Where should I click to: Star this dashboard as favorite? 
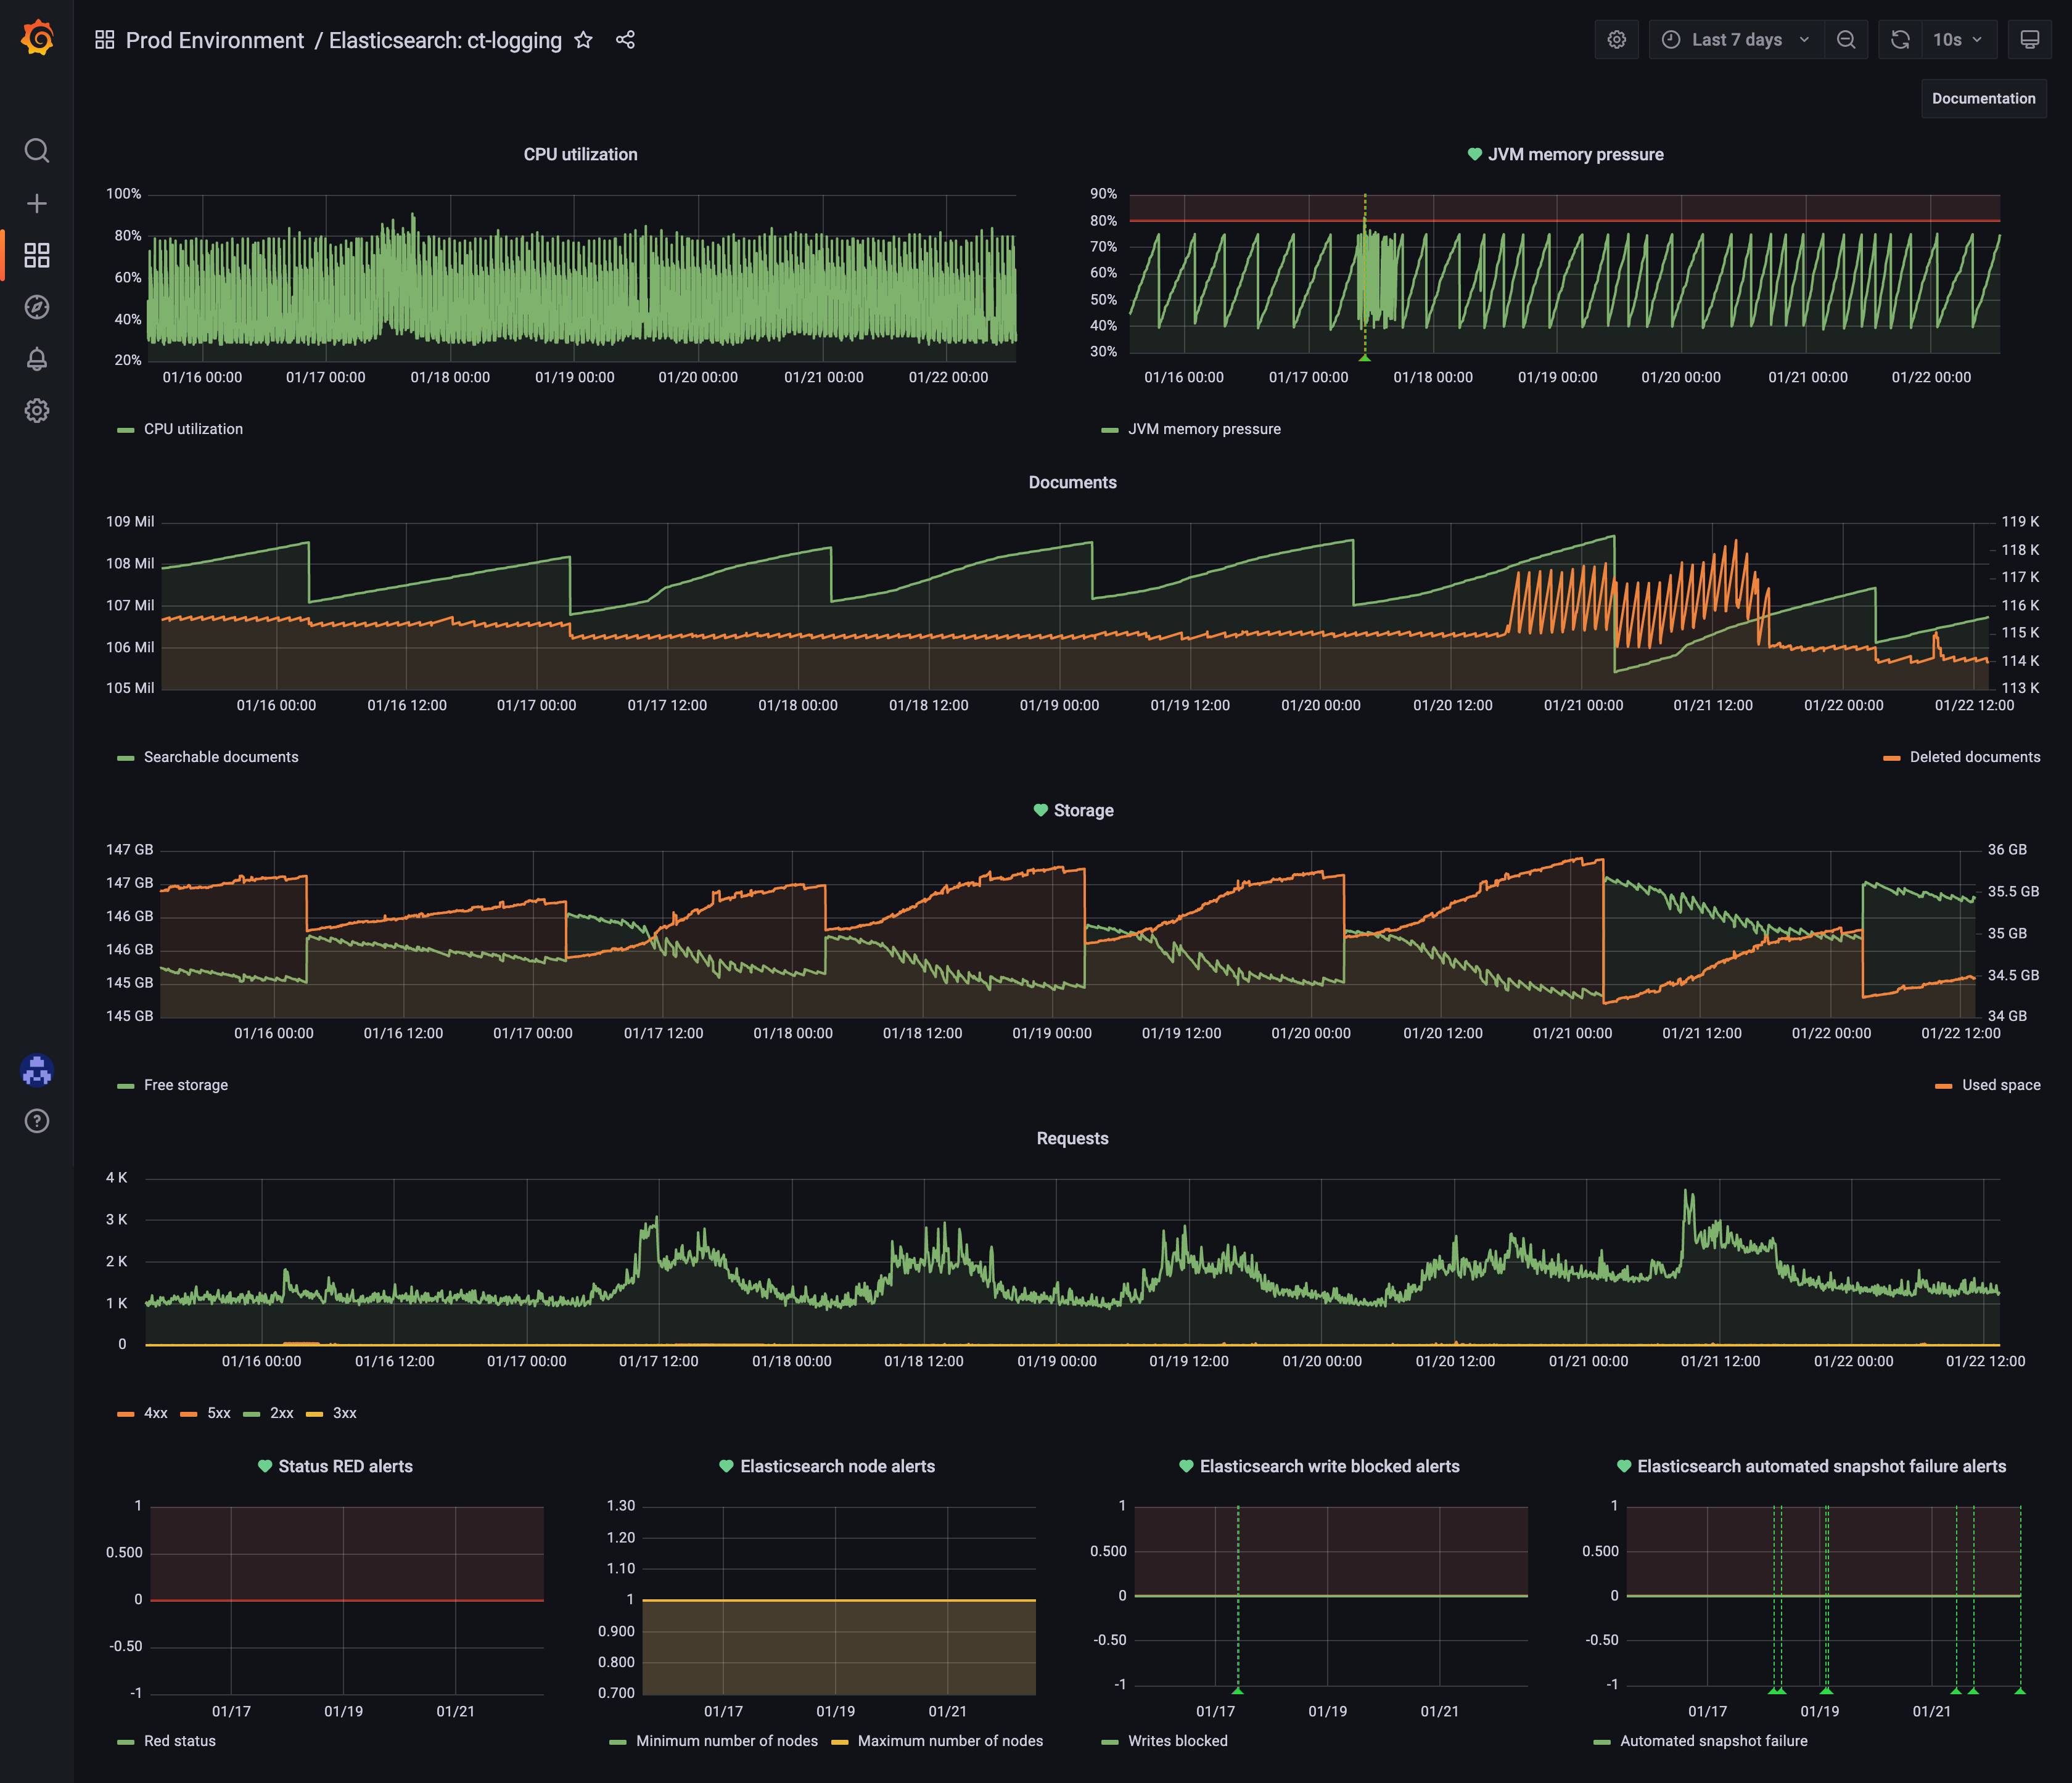point(584,40)
